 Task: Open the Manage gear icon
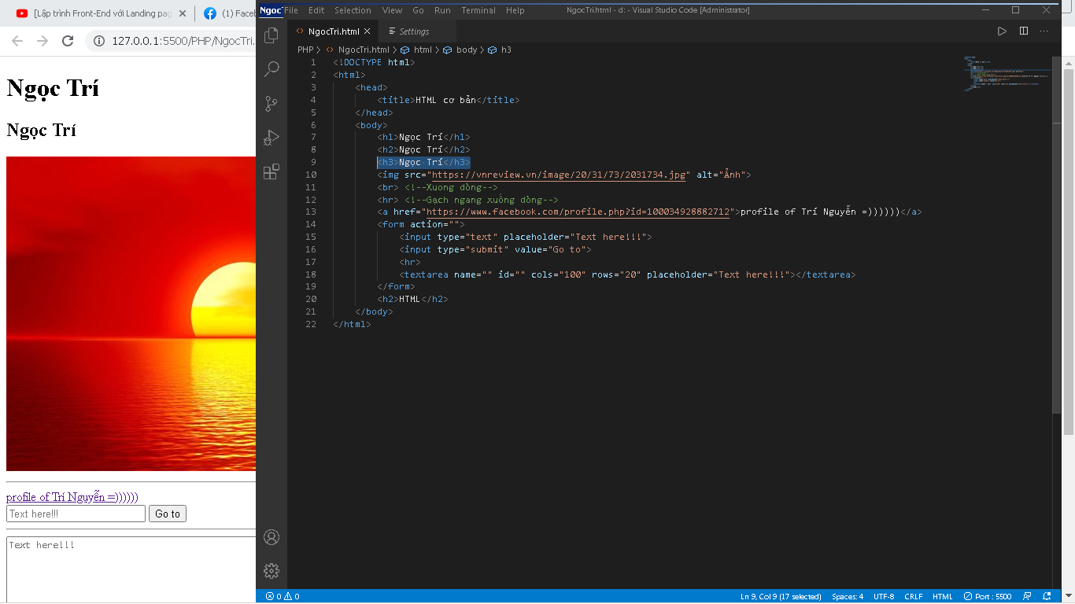(272, 571)
